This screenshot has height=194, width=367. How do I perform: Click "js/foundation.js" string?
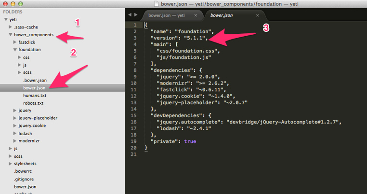(x=184, y=57)
